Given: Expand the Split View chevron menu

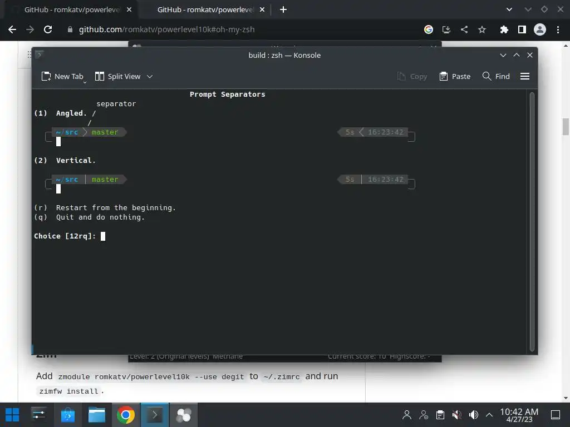Looking at the screenshot, I should [150, 76].
